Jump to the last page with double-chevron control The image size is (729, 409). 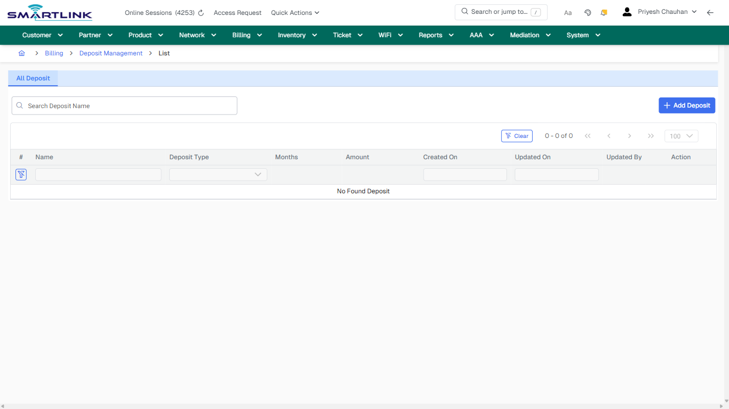tap(651, 136)
